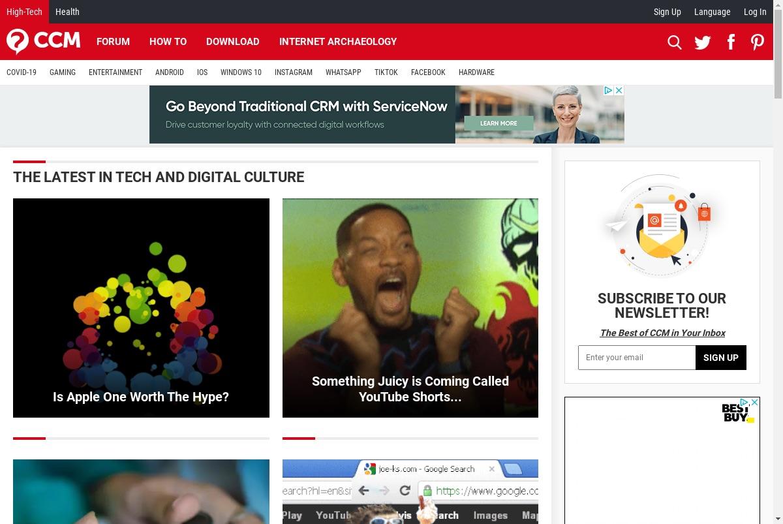
Task: Open the search magnifier icon
Action: 675,42
